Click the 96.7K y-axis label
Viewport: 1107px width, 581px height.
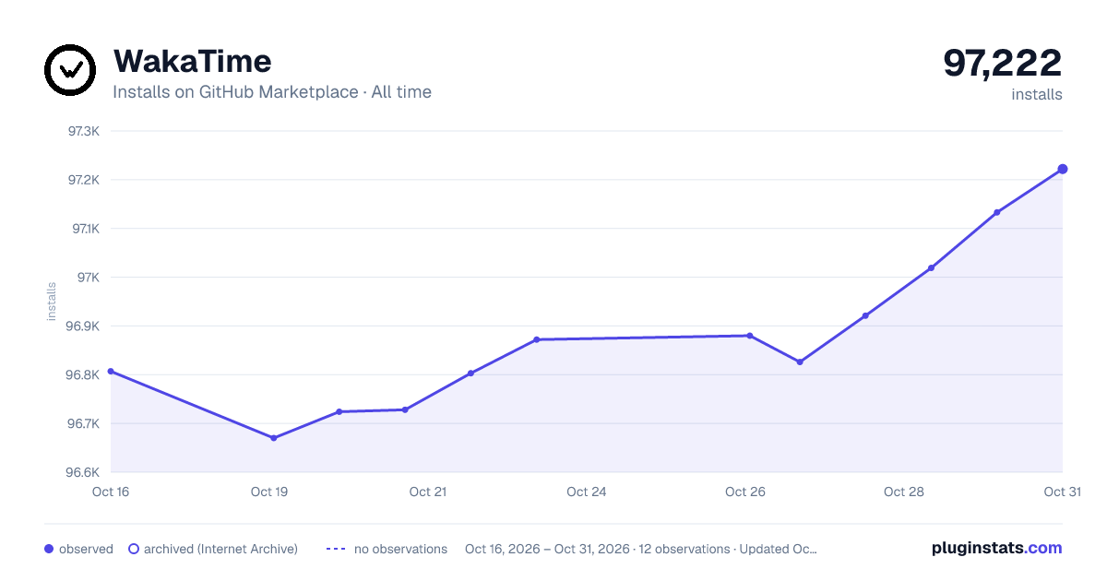(83, 424)
